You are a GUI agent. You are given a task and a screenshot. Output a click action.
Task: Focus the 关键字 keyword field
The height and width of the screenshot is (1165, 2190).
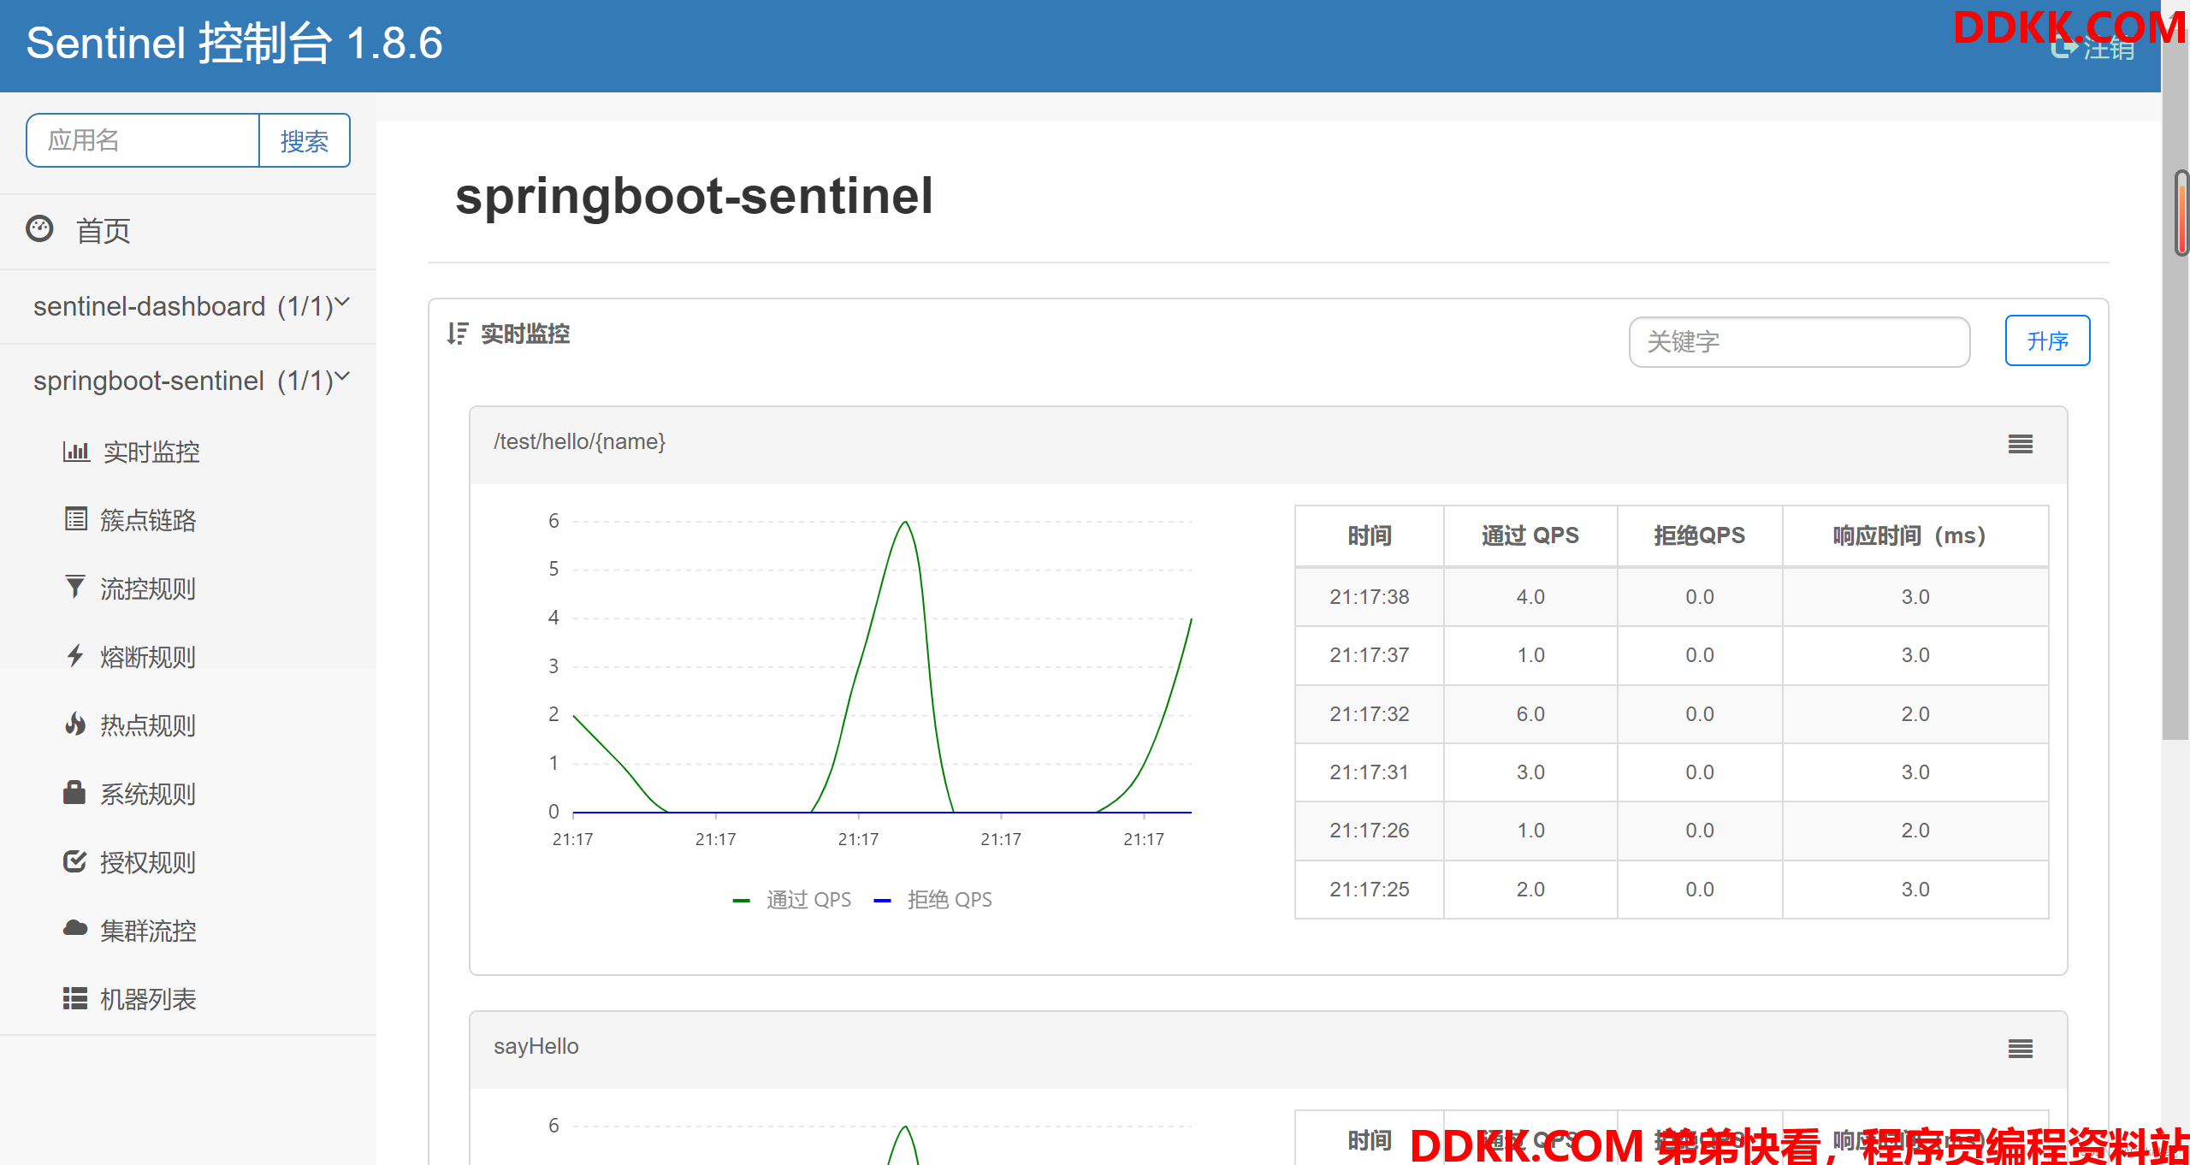1799,341
